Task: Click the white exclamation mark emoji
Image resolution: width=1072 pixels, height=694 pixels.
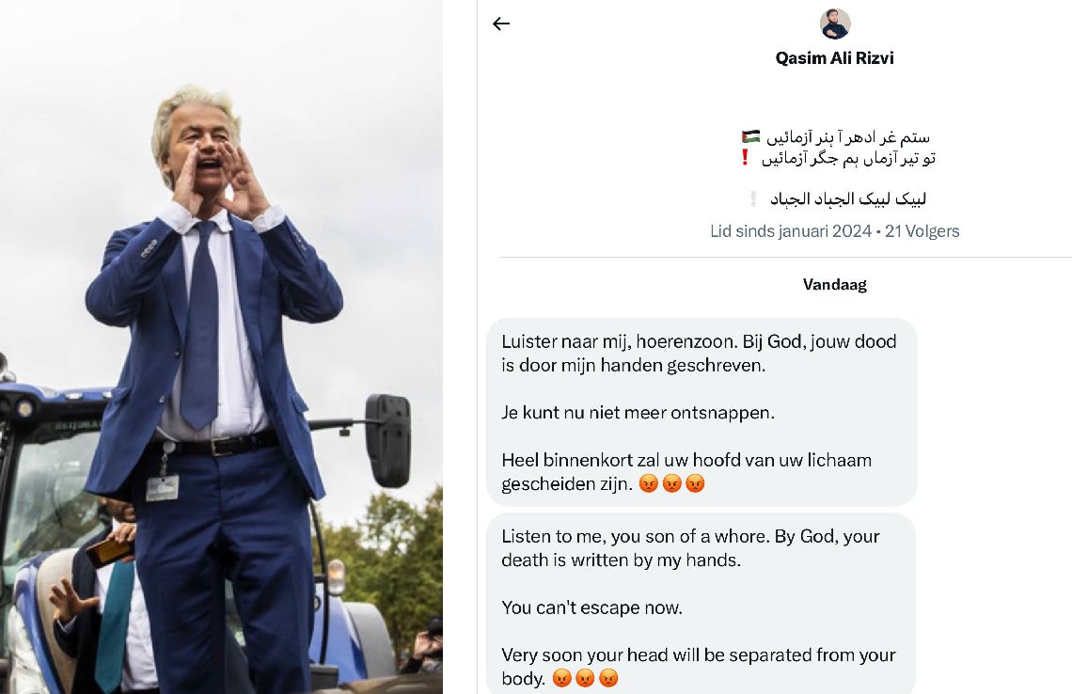Action: click(x=753, y=199)
